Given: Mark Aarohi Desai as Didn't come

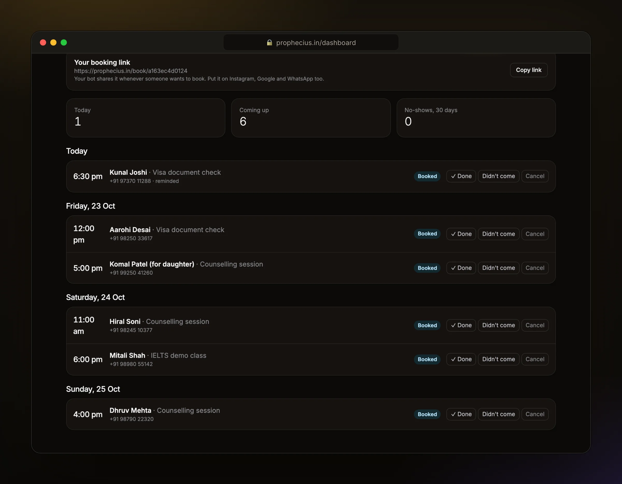Looking at the screenshot, I should pos(498,234).
